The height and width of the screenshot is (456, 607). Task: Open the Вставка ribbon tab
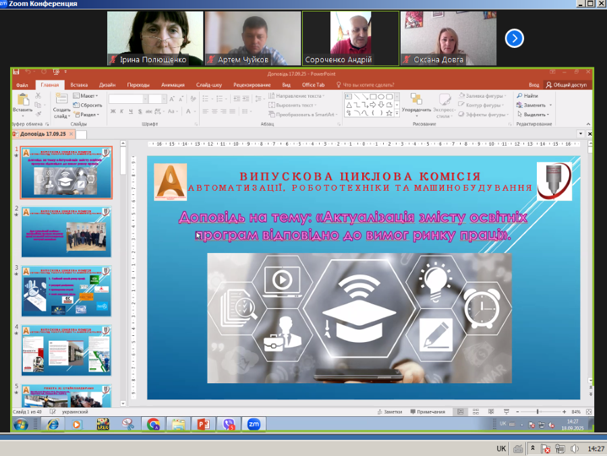[79, 85]
